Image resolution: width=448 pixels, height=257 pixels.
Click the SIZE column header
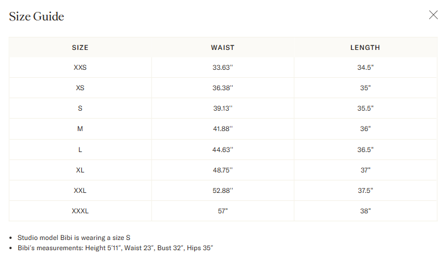80,48
